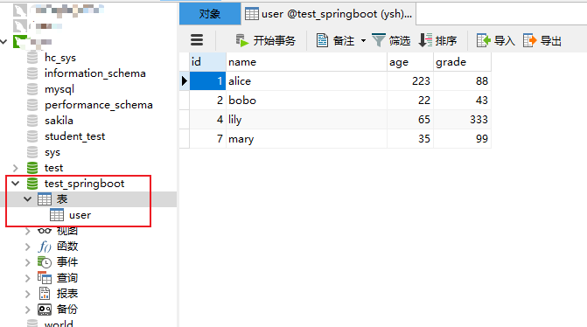Expand the 视图 node
This screenshot has width=587, height=327.
pyautogui.click(x=27, y=231)
